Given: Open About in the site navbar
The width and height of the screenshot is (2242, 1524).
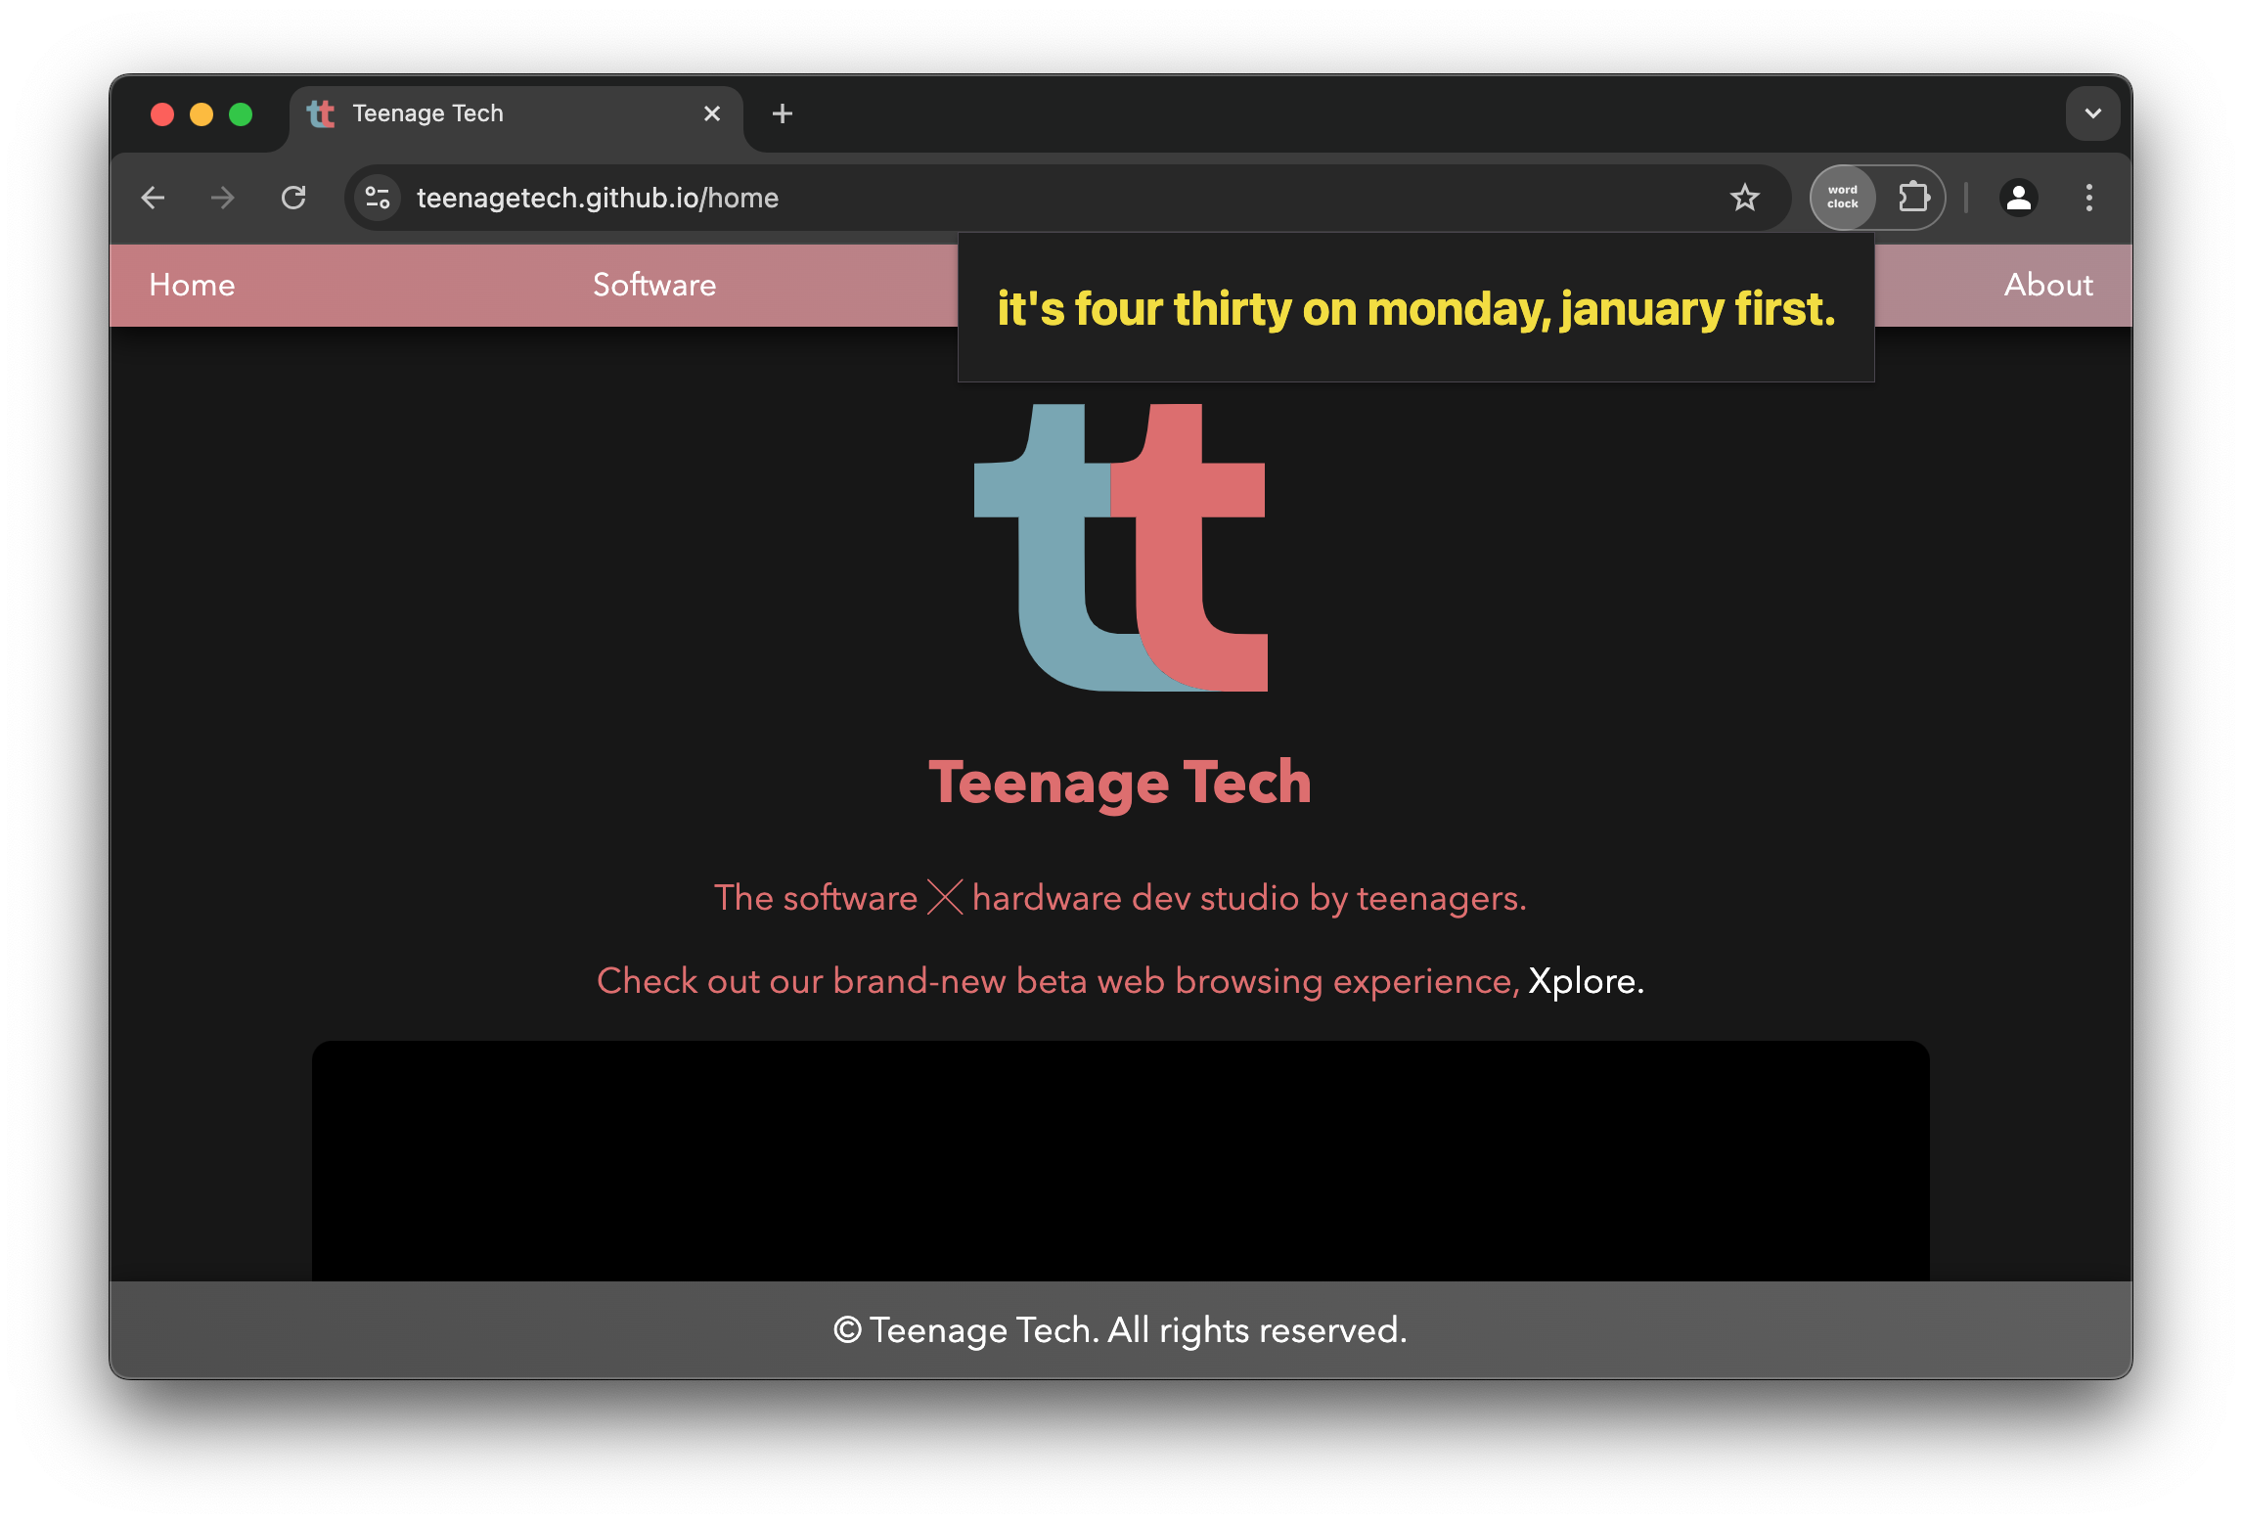Looking at the screenshot, I should (2048, 285).
